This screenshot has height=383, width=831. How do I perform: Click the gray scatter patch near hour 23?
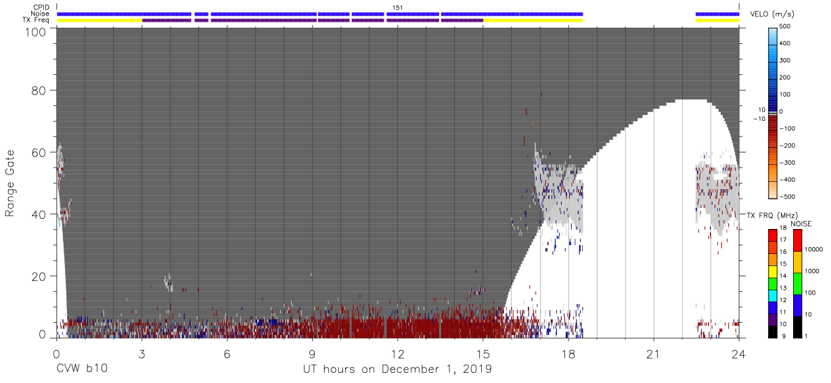pos(717,196)
